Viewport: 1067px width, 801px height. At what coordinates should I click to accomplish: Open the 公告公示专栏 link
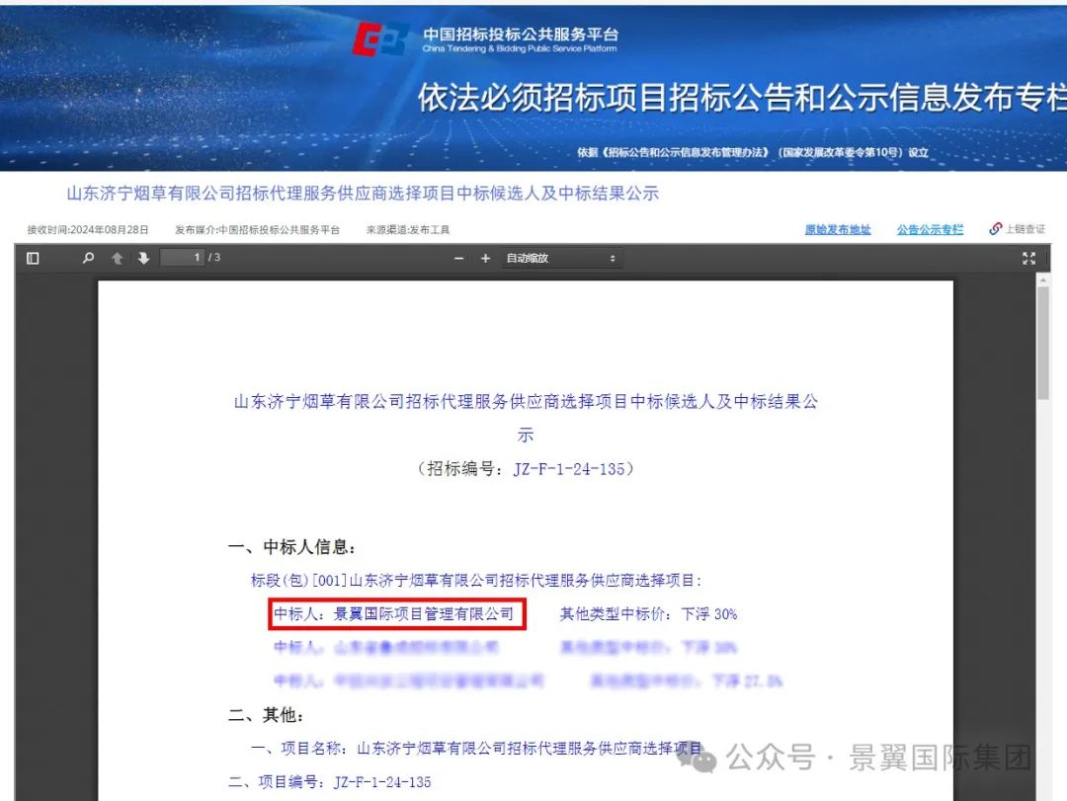[x=930, y=229]
